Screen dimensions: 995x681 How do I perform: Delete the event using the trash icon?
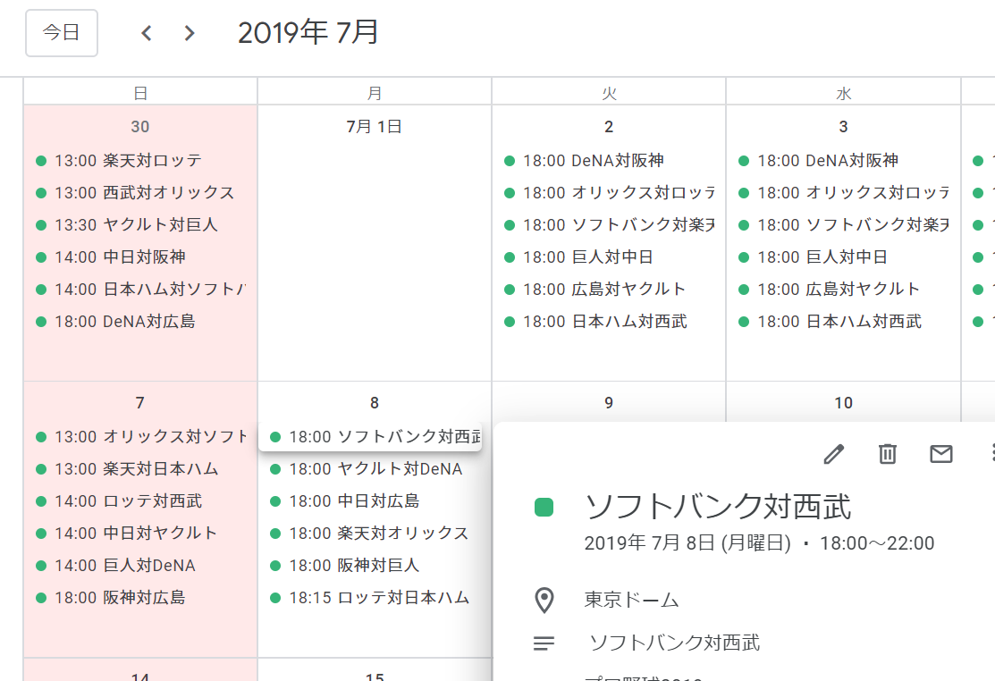coord(887,454)
